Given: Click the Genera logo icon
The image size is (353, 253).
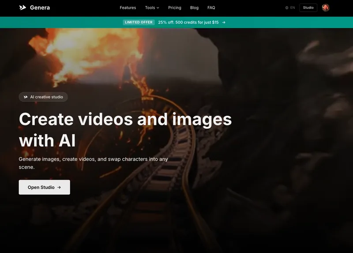Looking at the screenshot, I should coord(23,8).
